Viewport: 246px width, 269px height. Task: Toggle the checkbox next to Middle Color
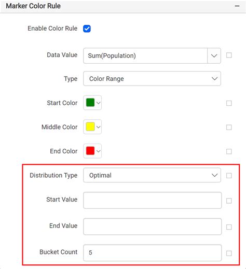pyautogui.click(x=229, y=128)
